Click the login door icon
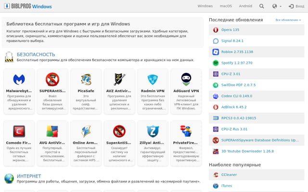 [x=291, y=6]
